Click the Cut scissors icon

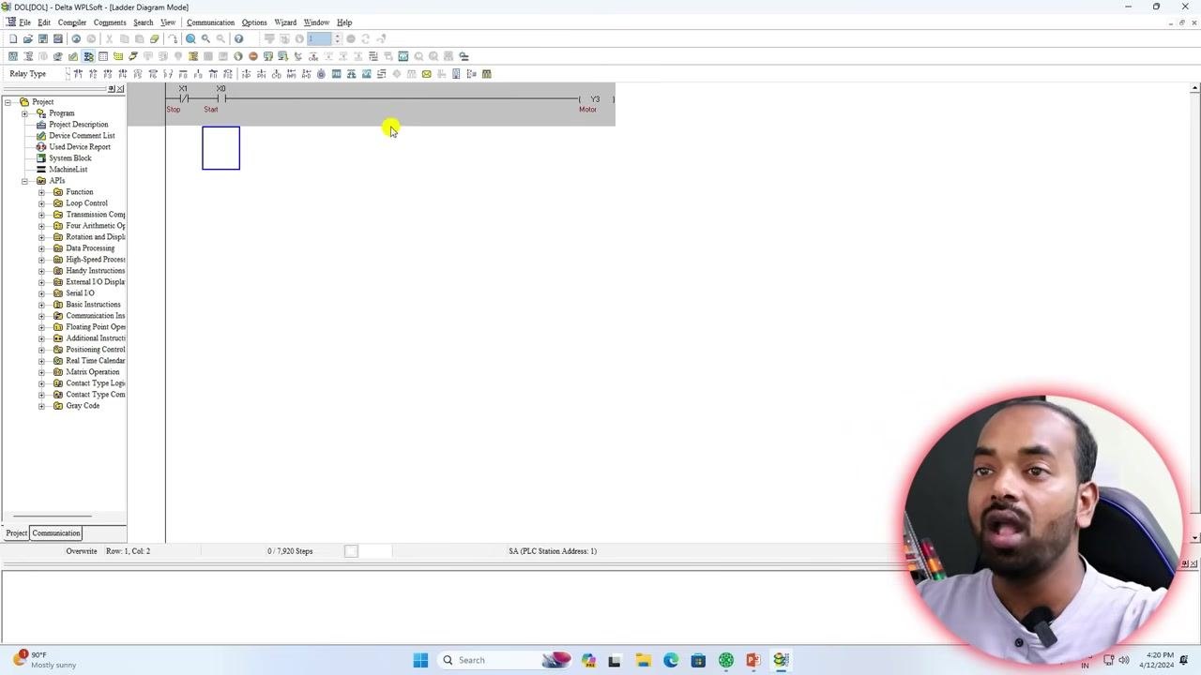[x=109, y=38]
